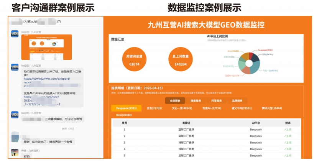The width and height of the screenshot is (314, 161).
Task: Switch to the 品牌报表 tab
Action: (x=237, y=101)
